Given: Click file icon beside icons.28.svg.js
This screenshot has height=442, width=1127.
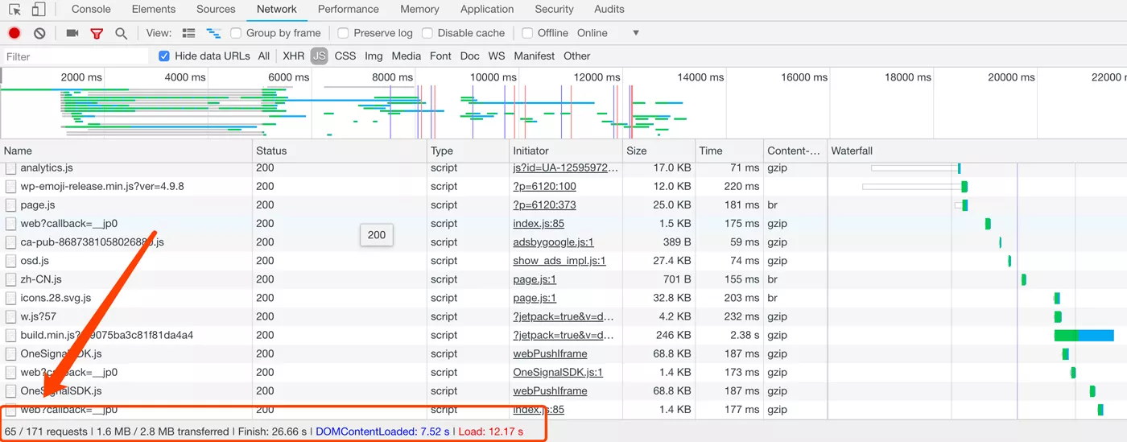Looking at the screenshot, I should (10, 298).
